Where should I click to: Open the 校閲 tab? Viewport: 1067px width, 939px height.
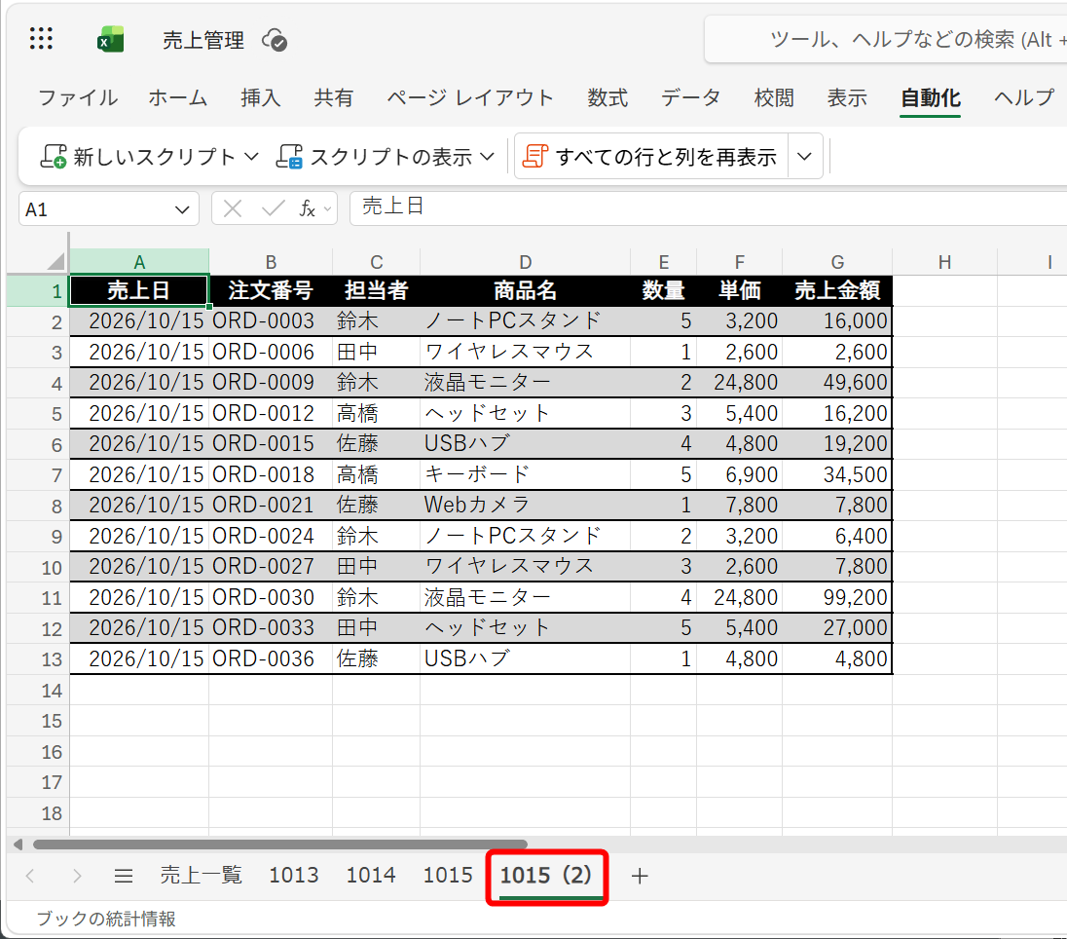[774, 98]
